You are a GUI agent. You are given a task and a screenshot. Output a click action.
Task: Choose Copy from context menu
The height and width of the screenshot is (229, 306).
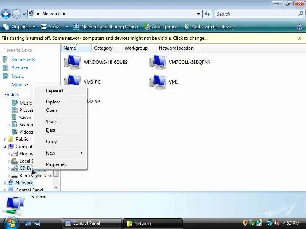tap(51, 142)
